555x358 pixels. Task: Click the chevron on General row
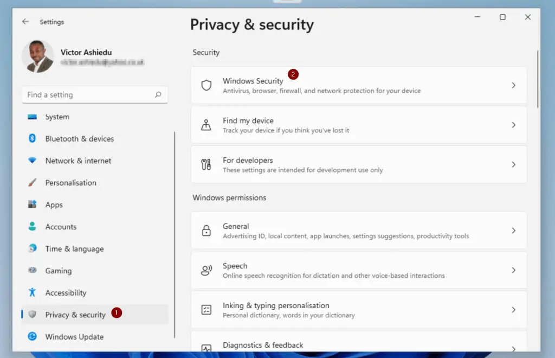[x=513, y=231]
